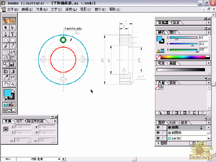
Task: Select the Type tool
Action: pyautogui.click(x=13, y=34)
